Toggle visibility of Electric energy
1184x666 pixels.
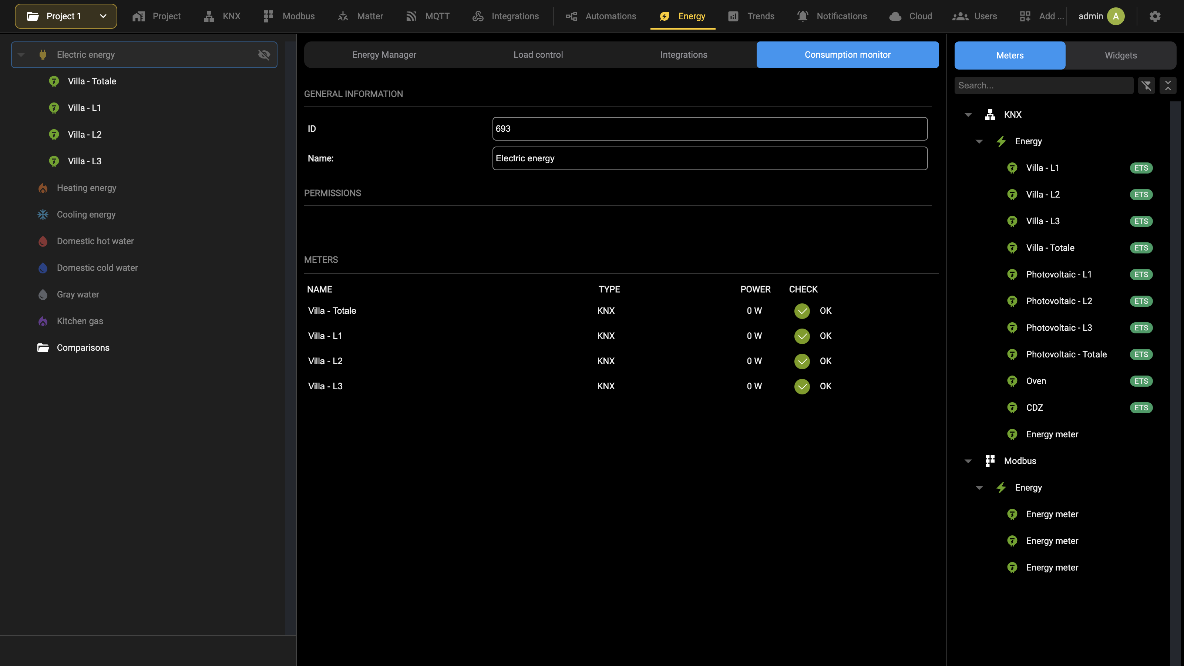[x=264, y=55]
